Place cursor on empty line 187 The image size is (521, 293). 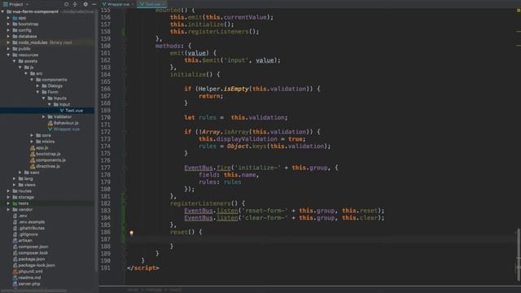(320, 239)
